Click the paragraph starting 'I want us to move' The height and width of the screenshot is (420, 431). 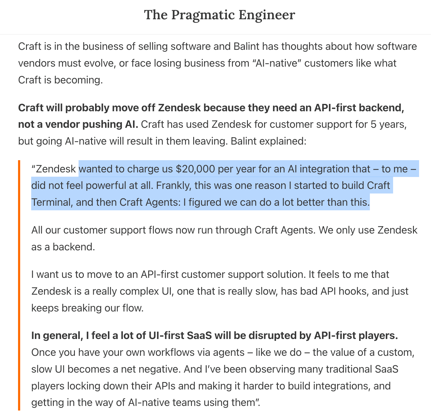pos(210,274)
